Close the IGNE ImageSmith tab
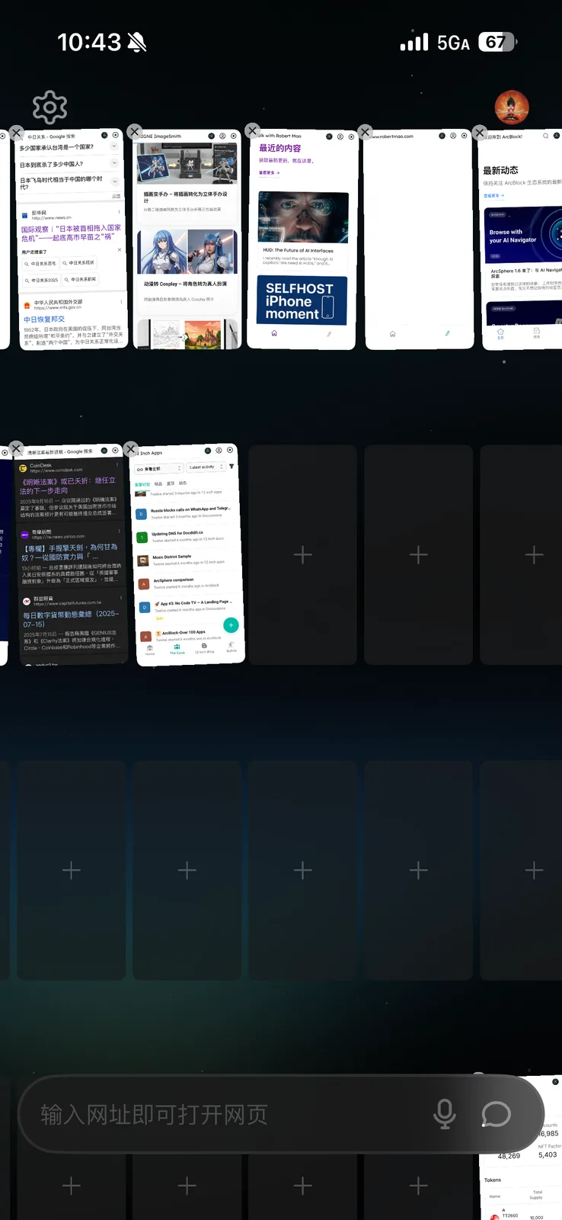Viewport: 562px width, 1220px height. click(x=135, y=132)
